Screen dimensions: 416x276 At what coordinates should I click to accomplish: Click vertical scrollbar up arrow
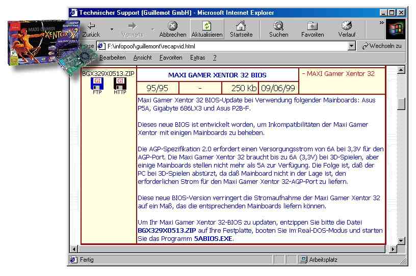(x=401, y=70)
